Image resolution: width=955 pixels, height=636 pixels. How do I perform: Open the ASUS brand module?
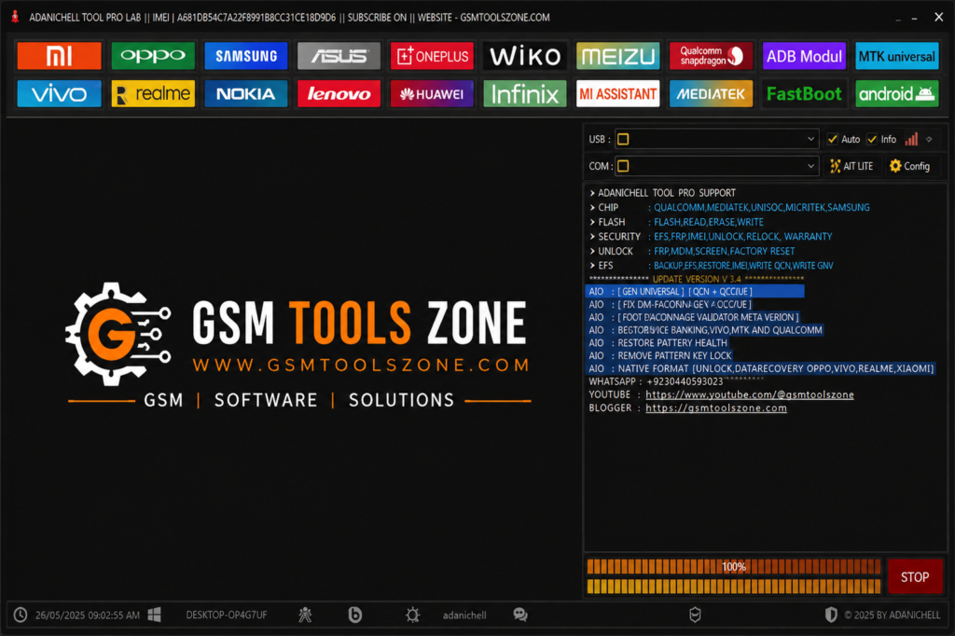[339, 56]
